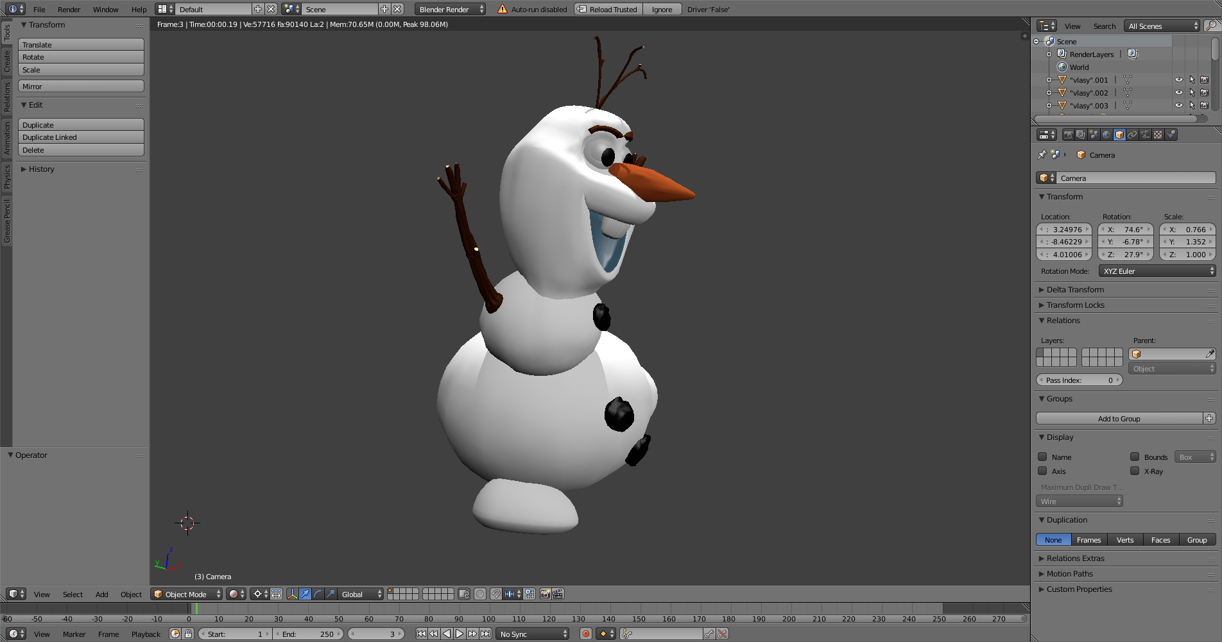The height and width of the screenshot is (642, 1222).
Task: Expand the Scene entry in the Outliner
Action: click(1036, 40)
